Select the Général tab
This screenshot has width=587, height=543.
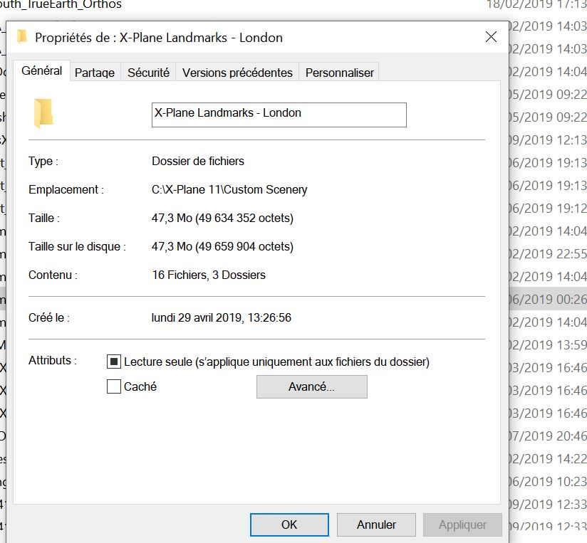pyautogui.click(x=41, y=70)
